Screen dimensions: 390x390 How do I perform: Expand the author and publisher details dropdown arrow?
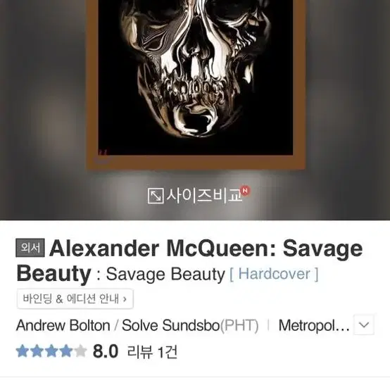click(x=364, y=325)
